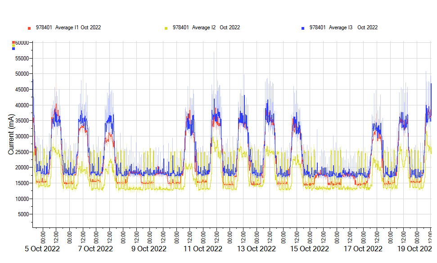The image size is (437, 263).
Task: Click the small blue marker beside the y-axis top
Action: pyautogui.click(x=14, y=49)
